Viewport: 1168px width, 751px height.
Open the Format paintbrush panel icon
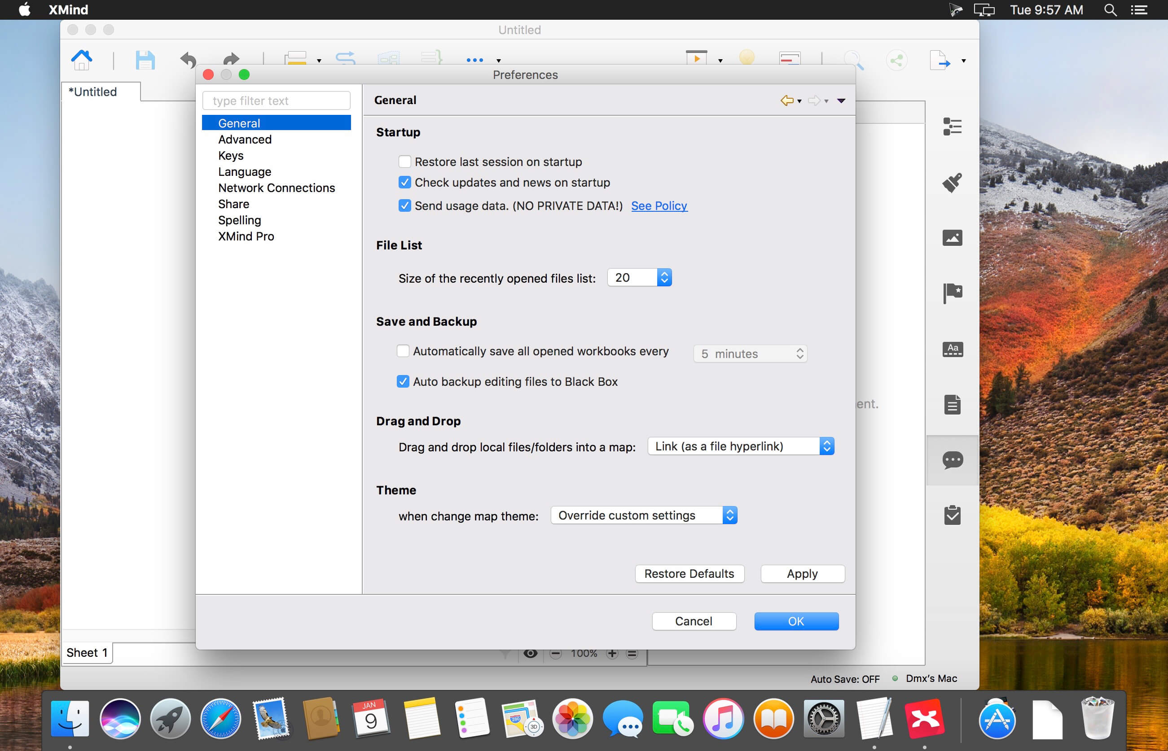tap(953, 183)
